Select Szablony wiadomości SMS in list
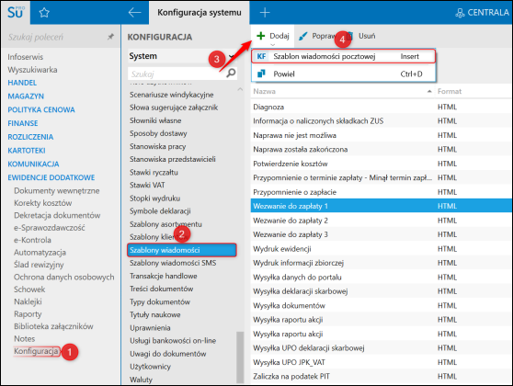Viewport: 513px width, 386px height. (x=173, y=263)
